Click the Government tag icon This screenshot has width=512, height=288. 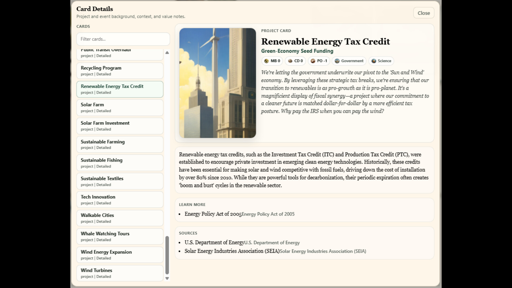point(337,61)
